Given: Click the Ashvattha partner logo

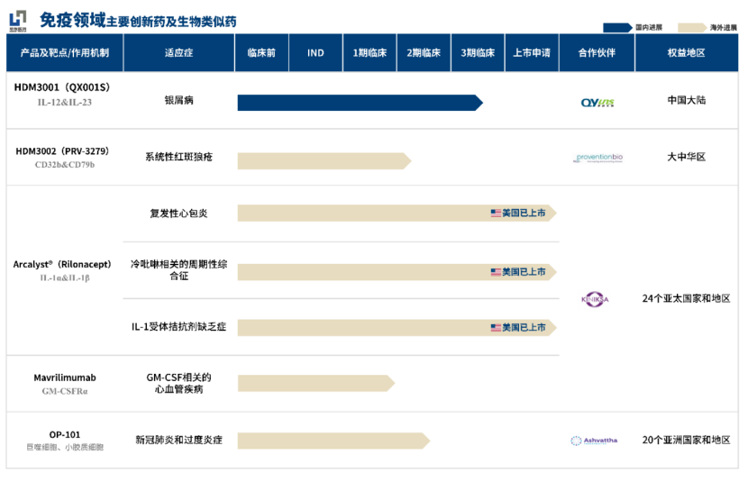Looking at the screenshot, I should point(595,441).
